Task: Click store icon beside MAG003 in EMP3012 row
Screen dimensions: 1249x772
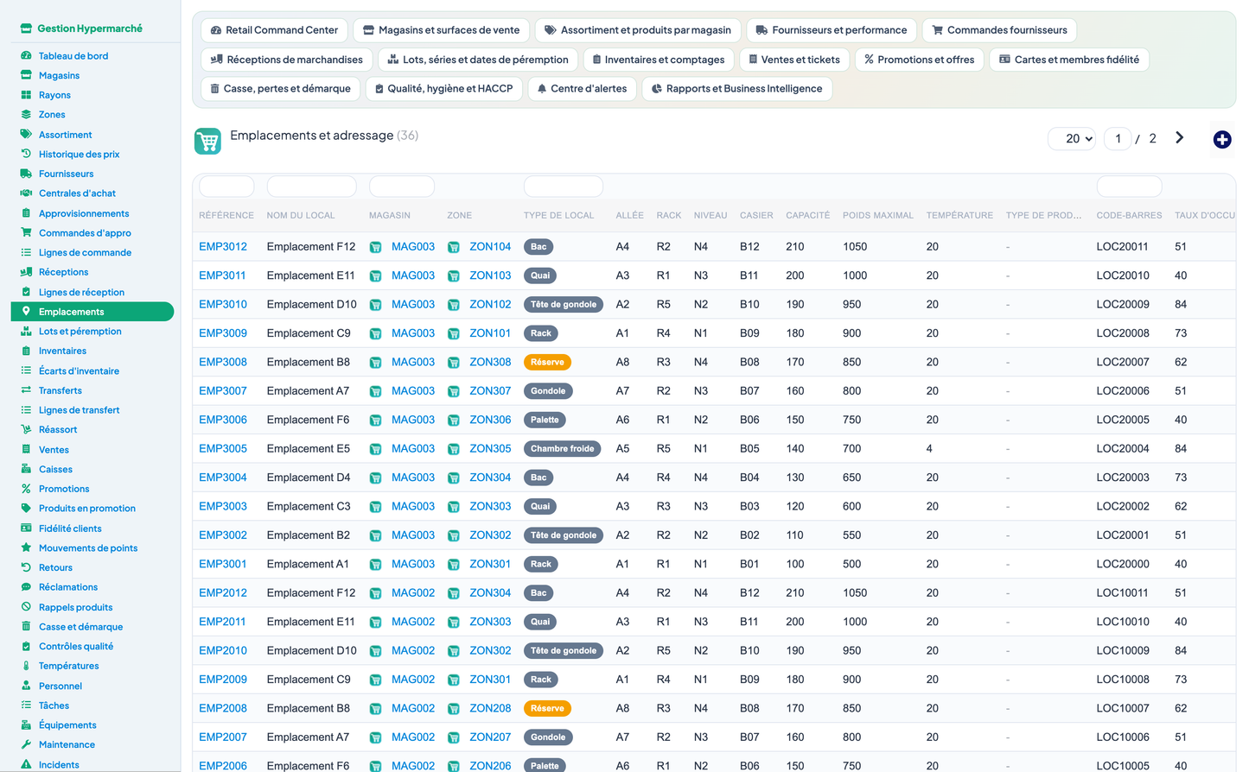Action: [375, 247]
